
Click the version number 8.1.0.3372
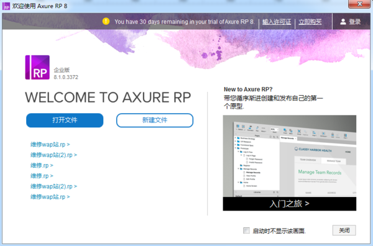66,77
